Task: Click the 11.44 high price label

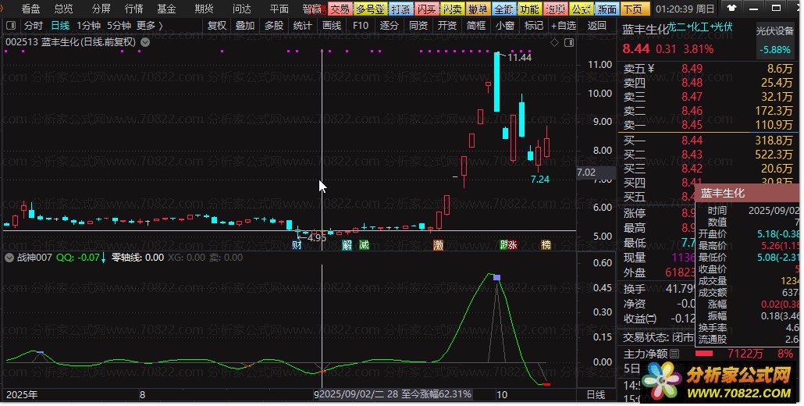Action: pyautogui.click(x=519, y=58)
